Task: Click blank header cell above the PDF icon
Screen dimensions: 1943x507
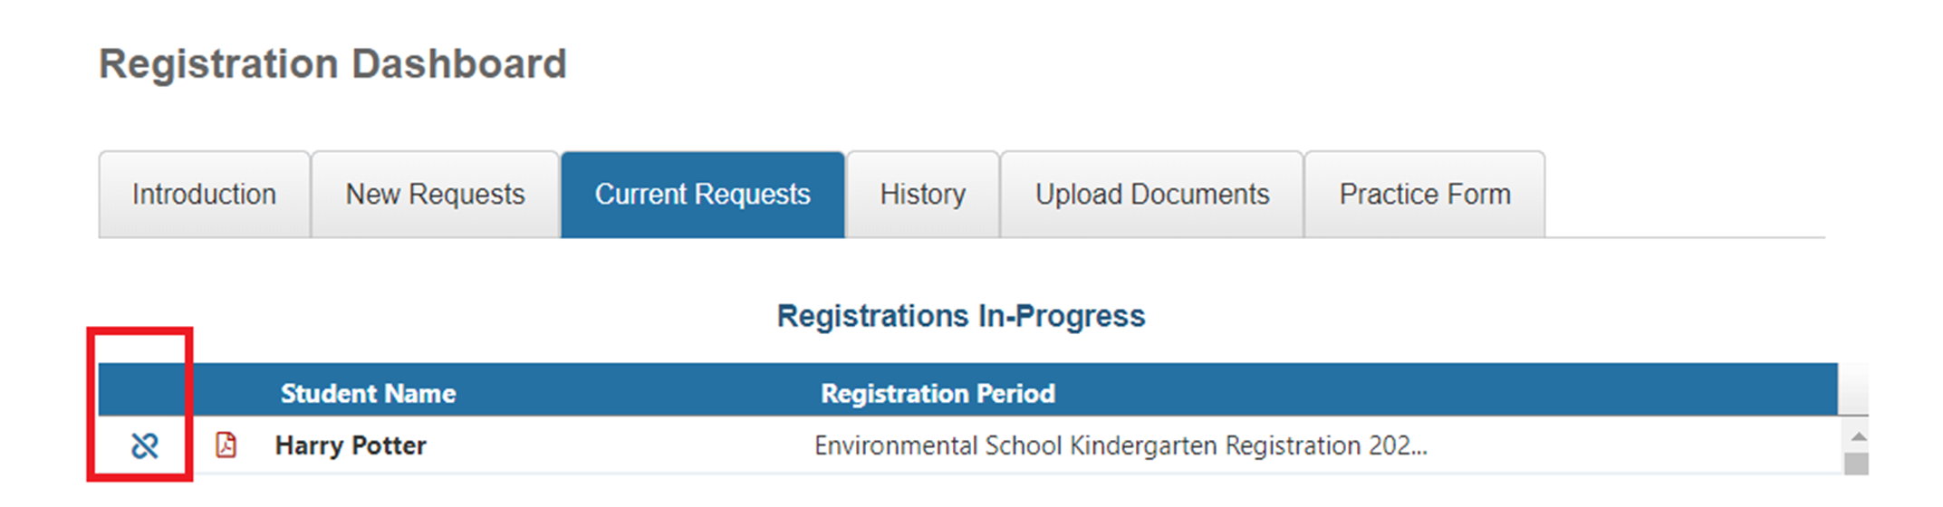Action: tap(226, 391)
